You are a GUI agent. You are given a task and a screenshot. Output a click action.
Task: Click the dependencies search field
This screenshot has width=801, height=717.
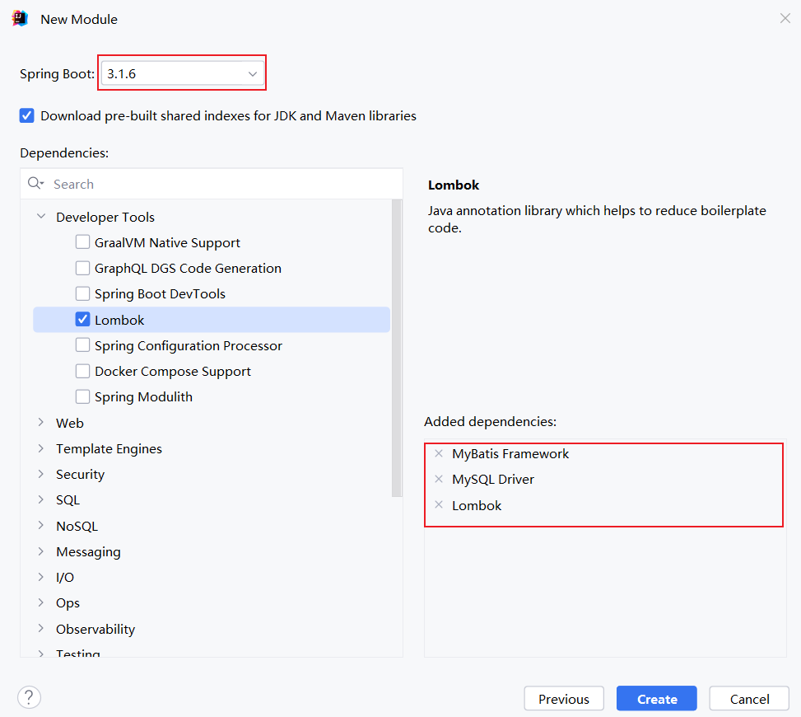click(x=222, y=184)
